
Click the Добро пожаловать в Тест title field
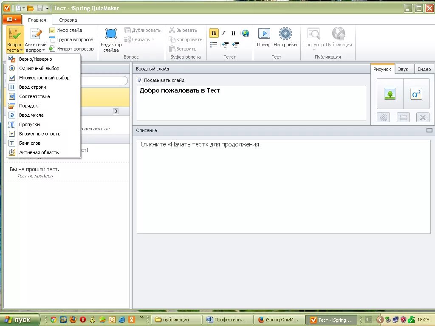coord(251,103)
